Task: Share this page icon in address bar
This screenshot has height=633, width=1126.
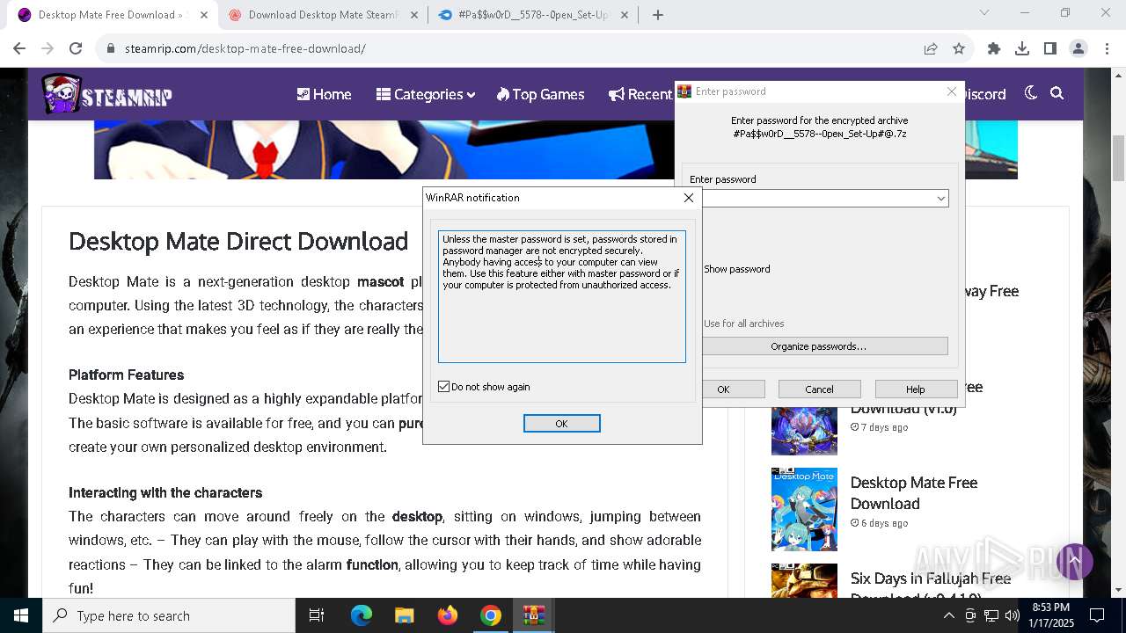Action: tap(931, 48)
